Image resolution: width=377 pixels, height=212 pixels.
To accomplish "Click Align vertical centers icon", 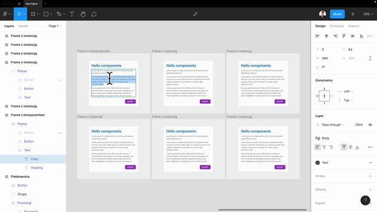I will click(353, 36).
